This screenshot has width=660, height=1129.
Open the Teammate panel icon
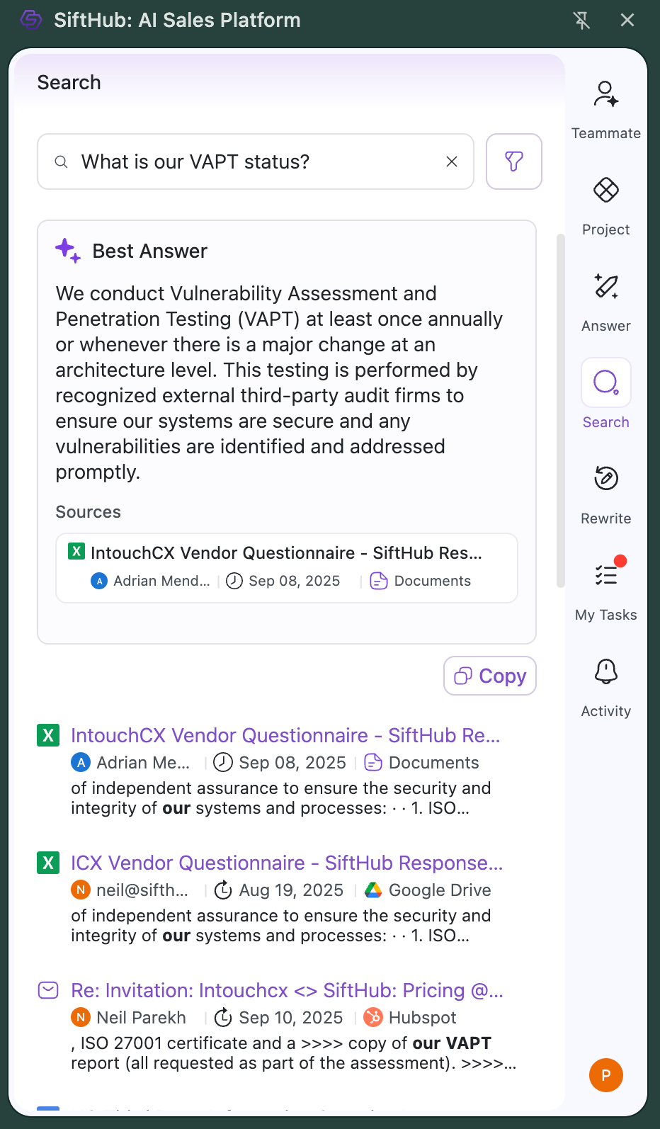click(605, 95)
